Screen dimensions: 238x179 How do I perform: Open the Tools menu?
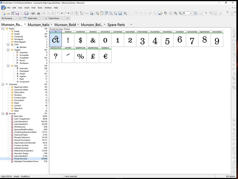click(40, 8)
